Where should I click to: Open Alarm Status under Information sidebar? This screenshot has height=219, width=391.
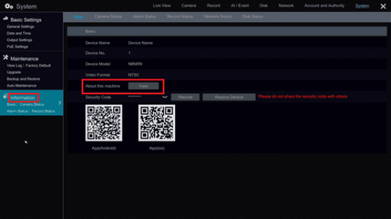click(17, 111)
